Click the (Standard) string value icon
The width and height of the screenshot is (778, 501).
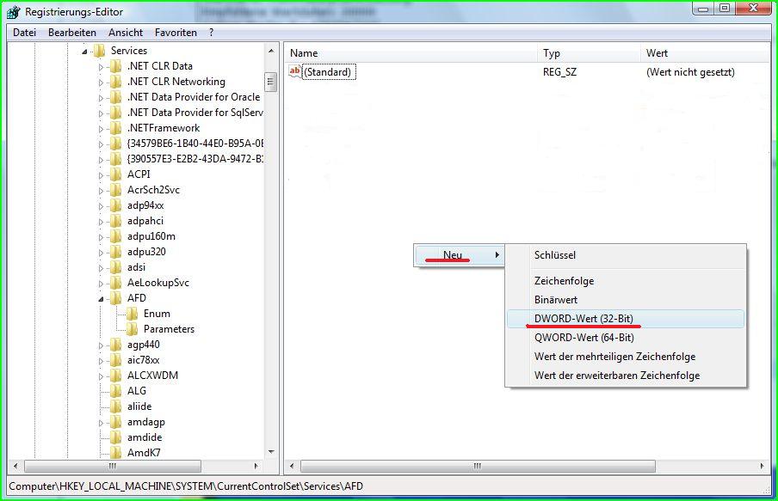click(x=295, y=72)
